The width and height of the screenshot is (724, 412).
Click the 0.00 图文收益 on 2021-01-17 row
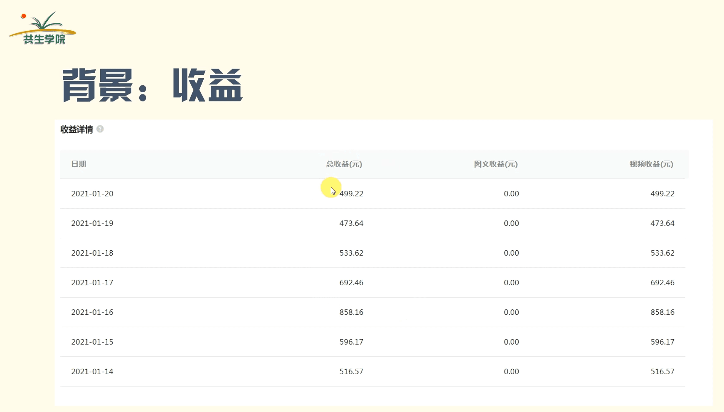511,283
